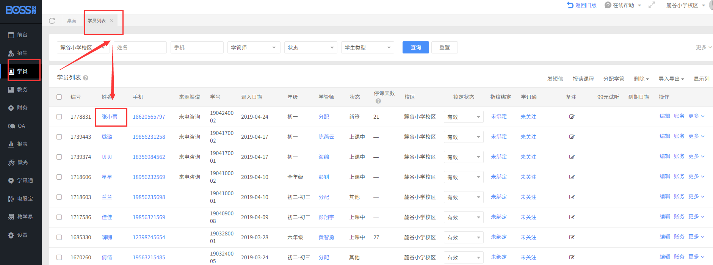
Task: Expand 更多 actions for row 1739443
Action: pos(696,136)
